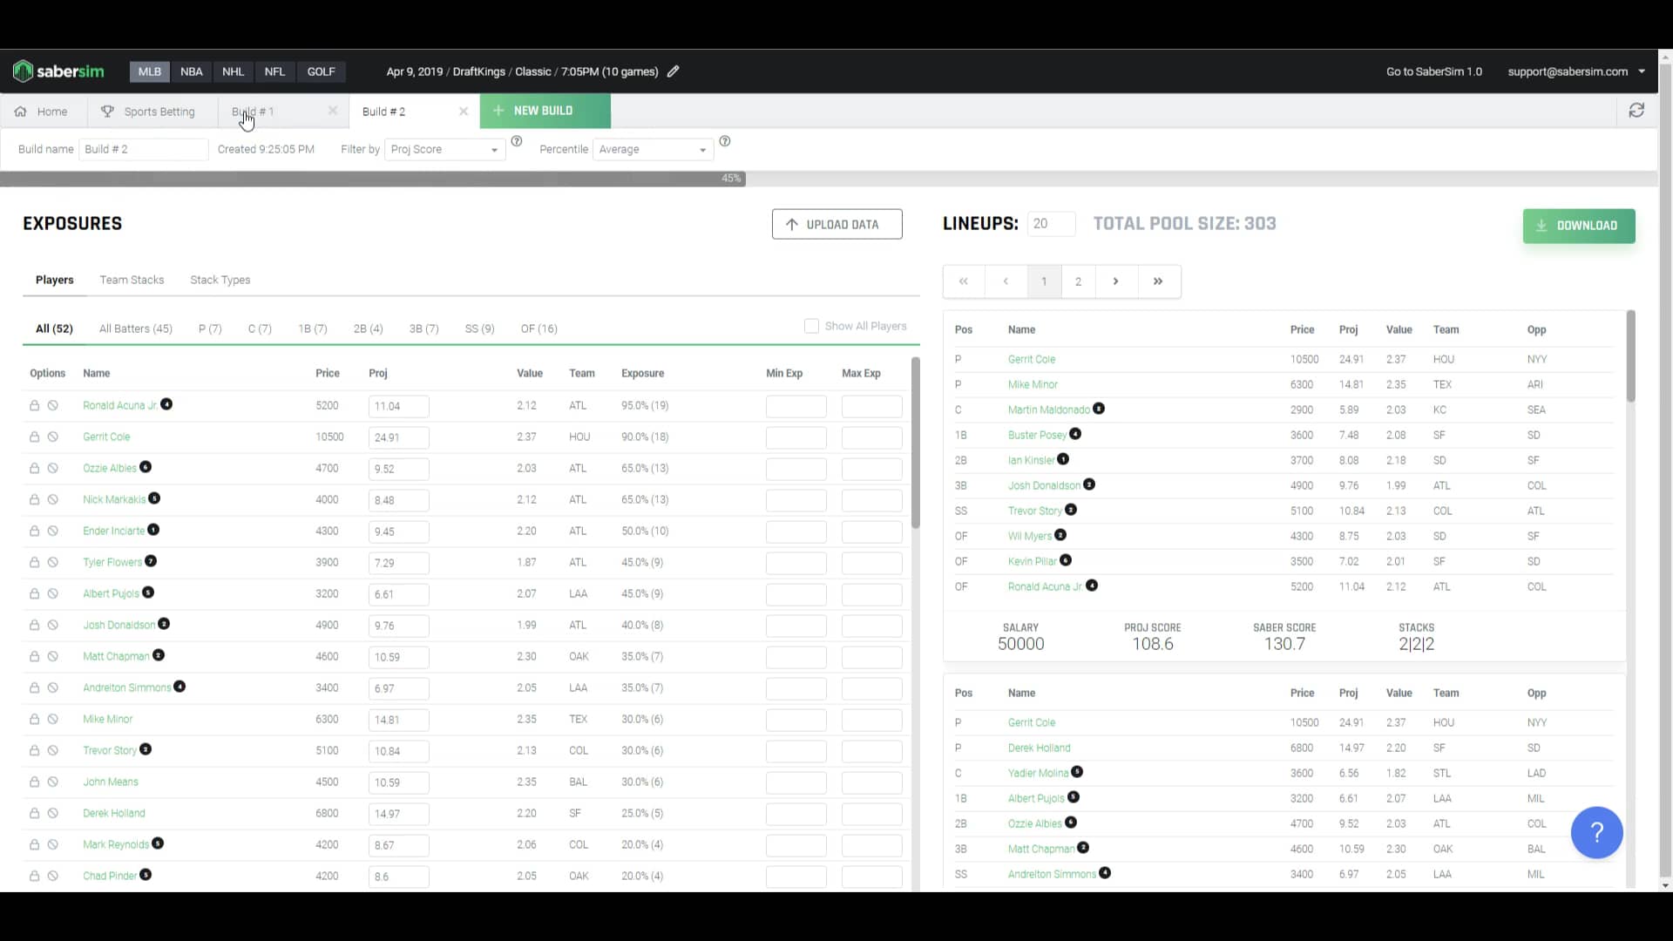Open the floating question mark help bubble
Screen dimensions: 1673x941
[1596, 833]
